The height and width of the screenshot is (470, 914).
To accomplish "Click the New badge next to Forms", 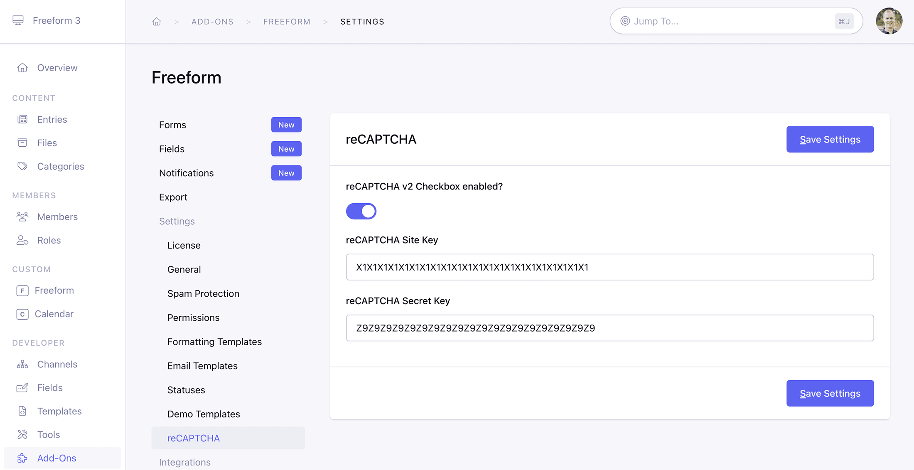I will pyautogui.click(x=286, y=125).
